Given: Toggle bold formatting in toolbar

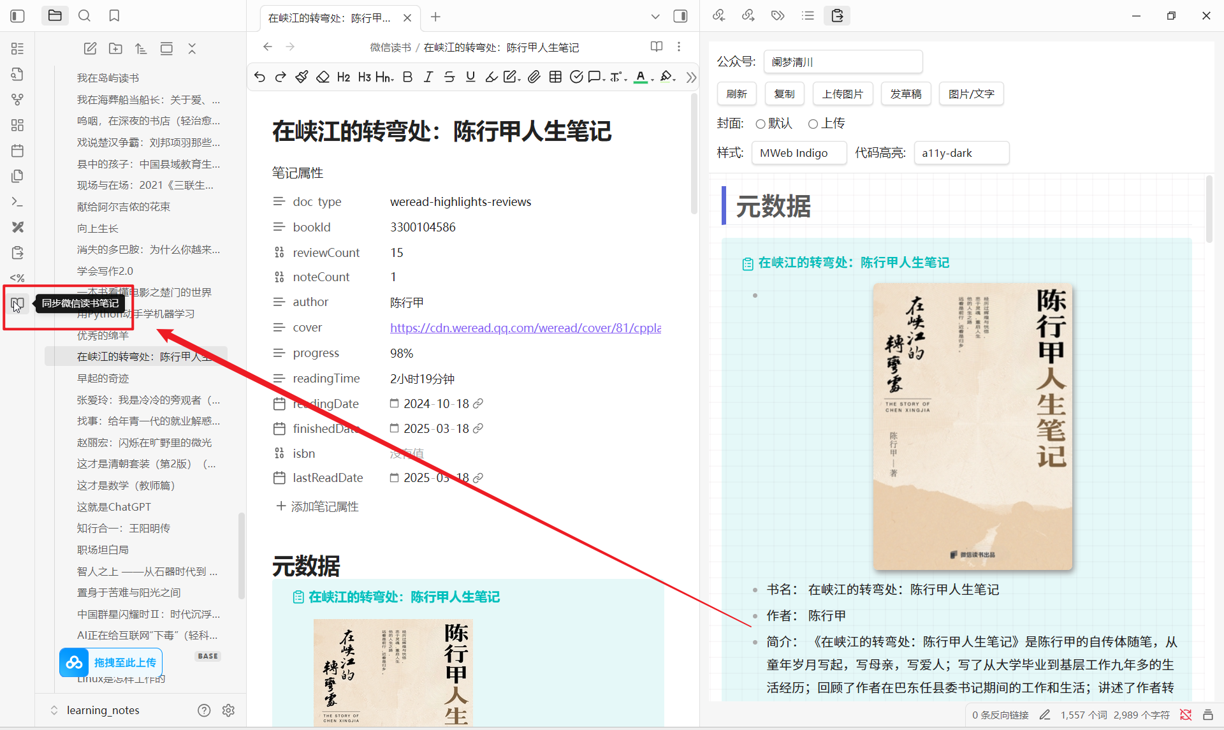Looking at the screenshot, I should pos(408,77).
